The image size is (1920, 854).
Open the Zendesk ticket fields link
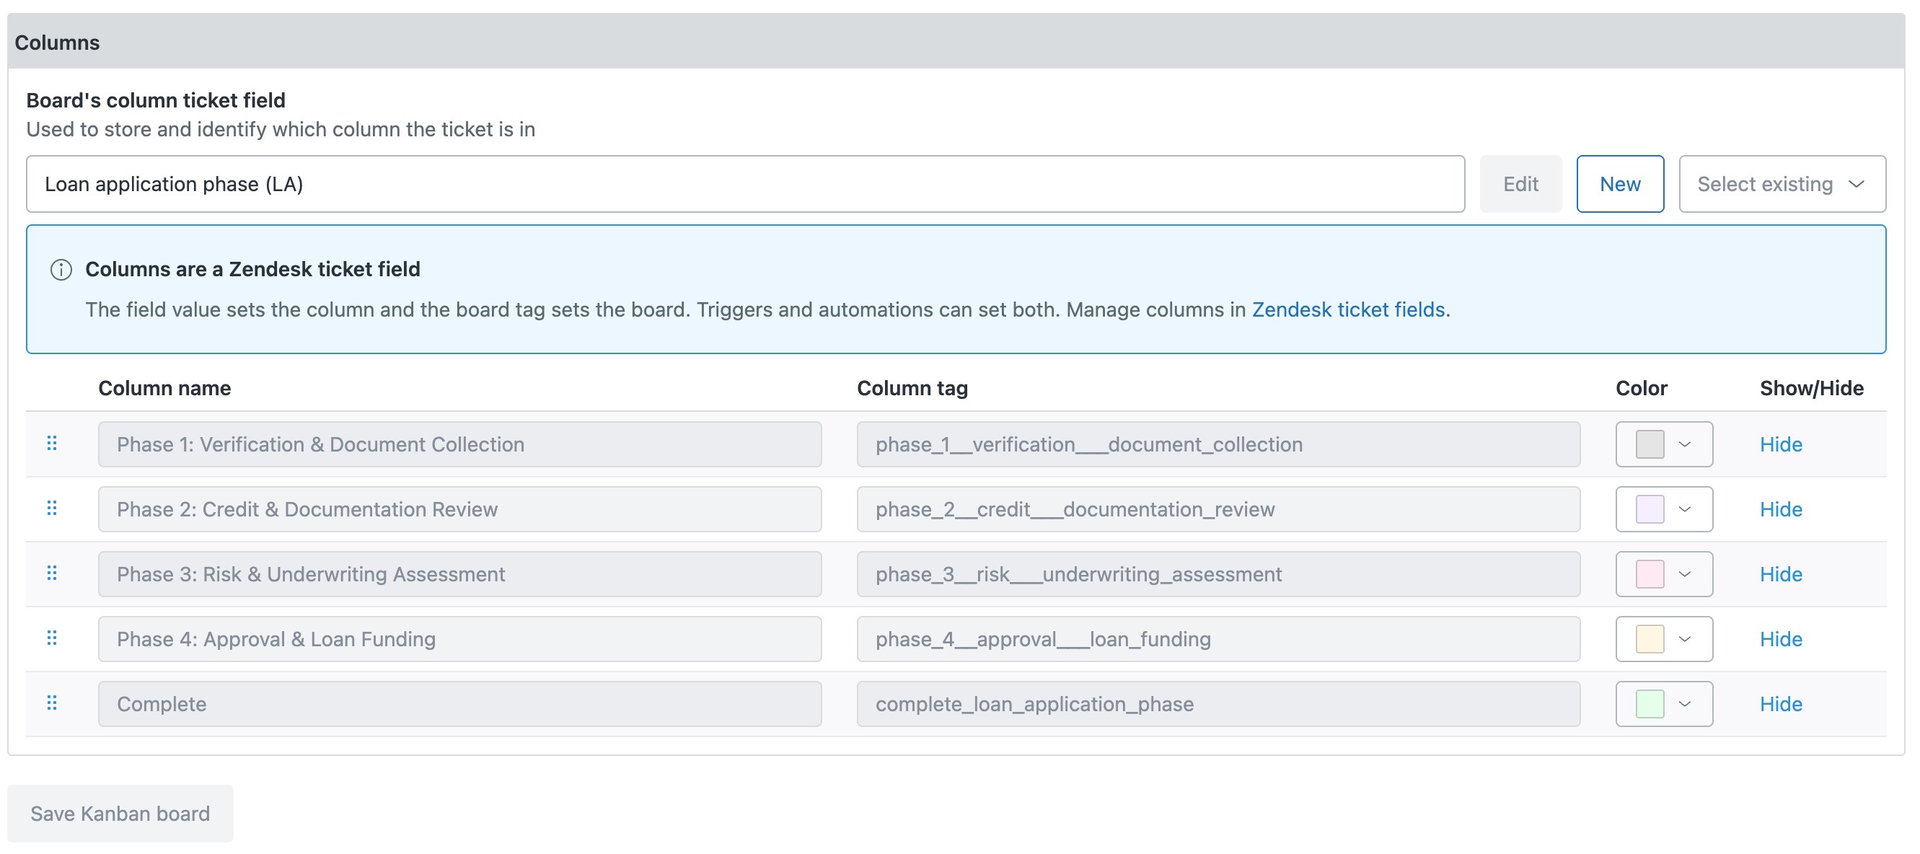pos(1348,309)
